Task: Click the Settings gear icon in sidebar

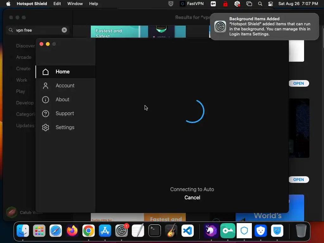Action: coord(46,127)
